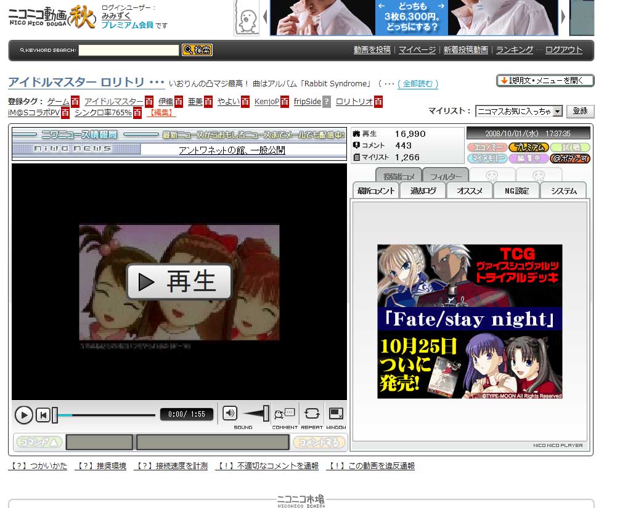
Task: Open the みみずく user profile link
Action: click(116, 16)
